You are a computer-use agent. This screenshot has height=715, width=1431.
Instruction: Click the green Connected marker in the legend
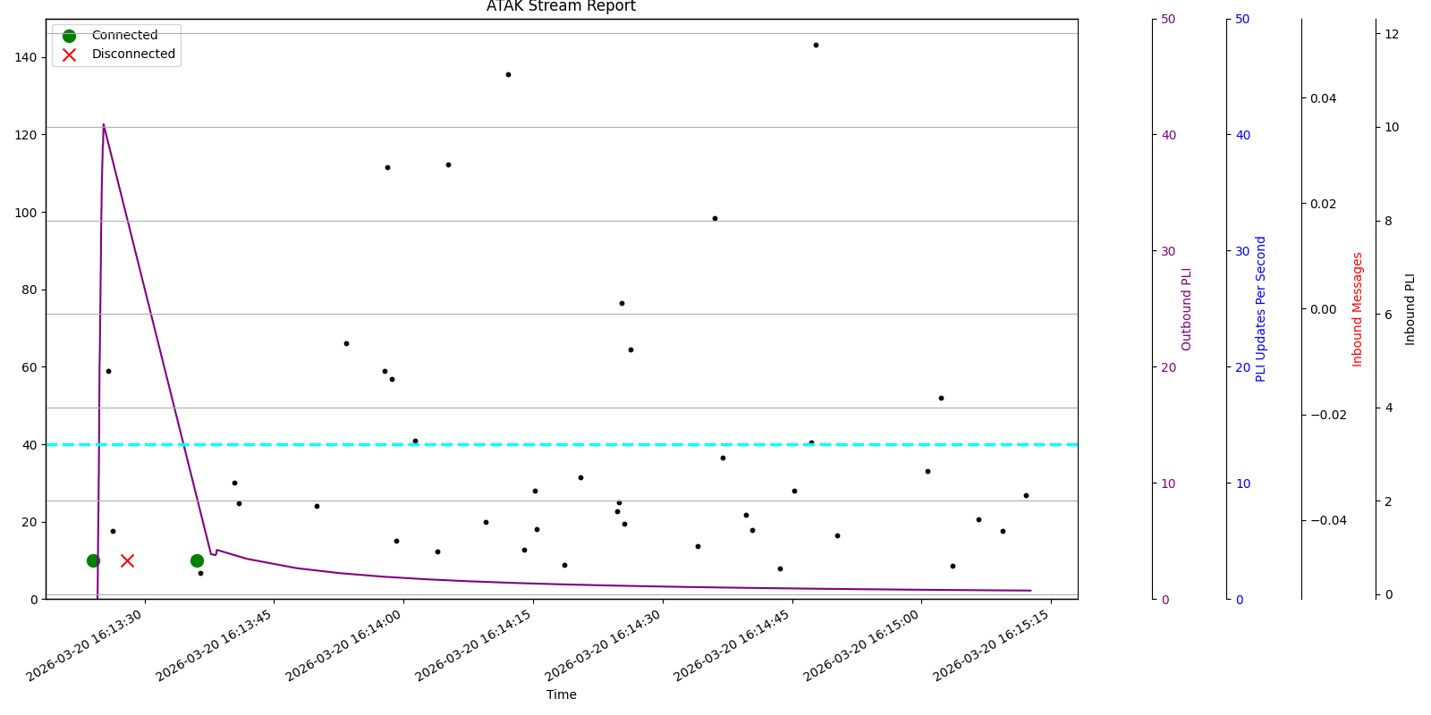(69, 36)
